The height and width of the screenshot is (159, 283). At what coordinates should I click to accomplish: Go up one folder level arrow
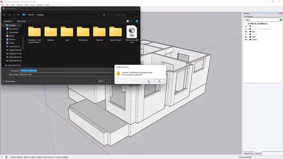(x=18, y=15)
